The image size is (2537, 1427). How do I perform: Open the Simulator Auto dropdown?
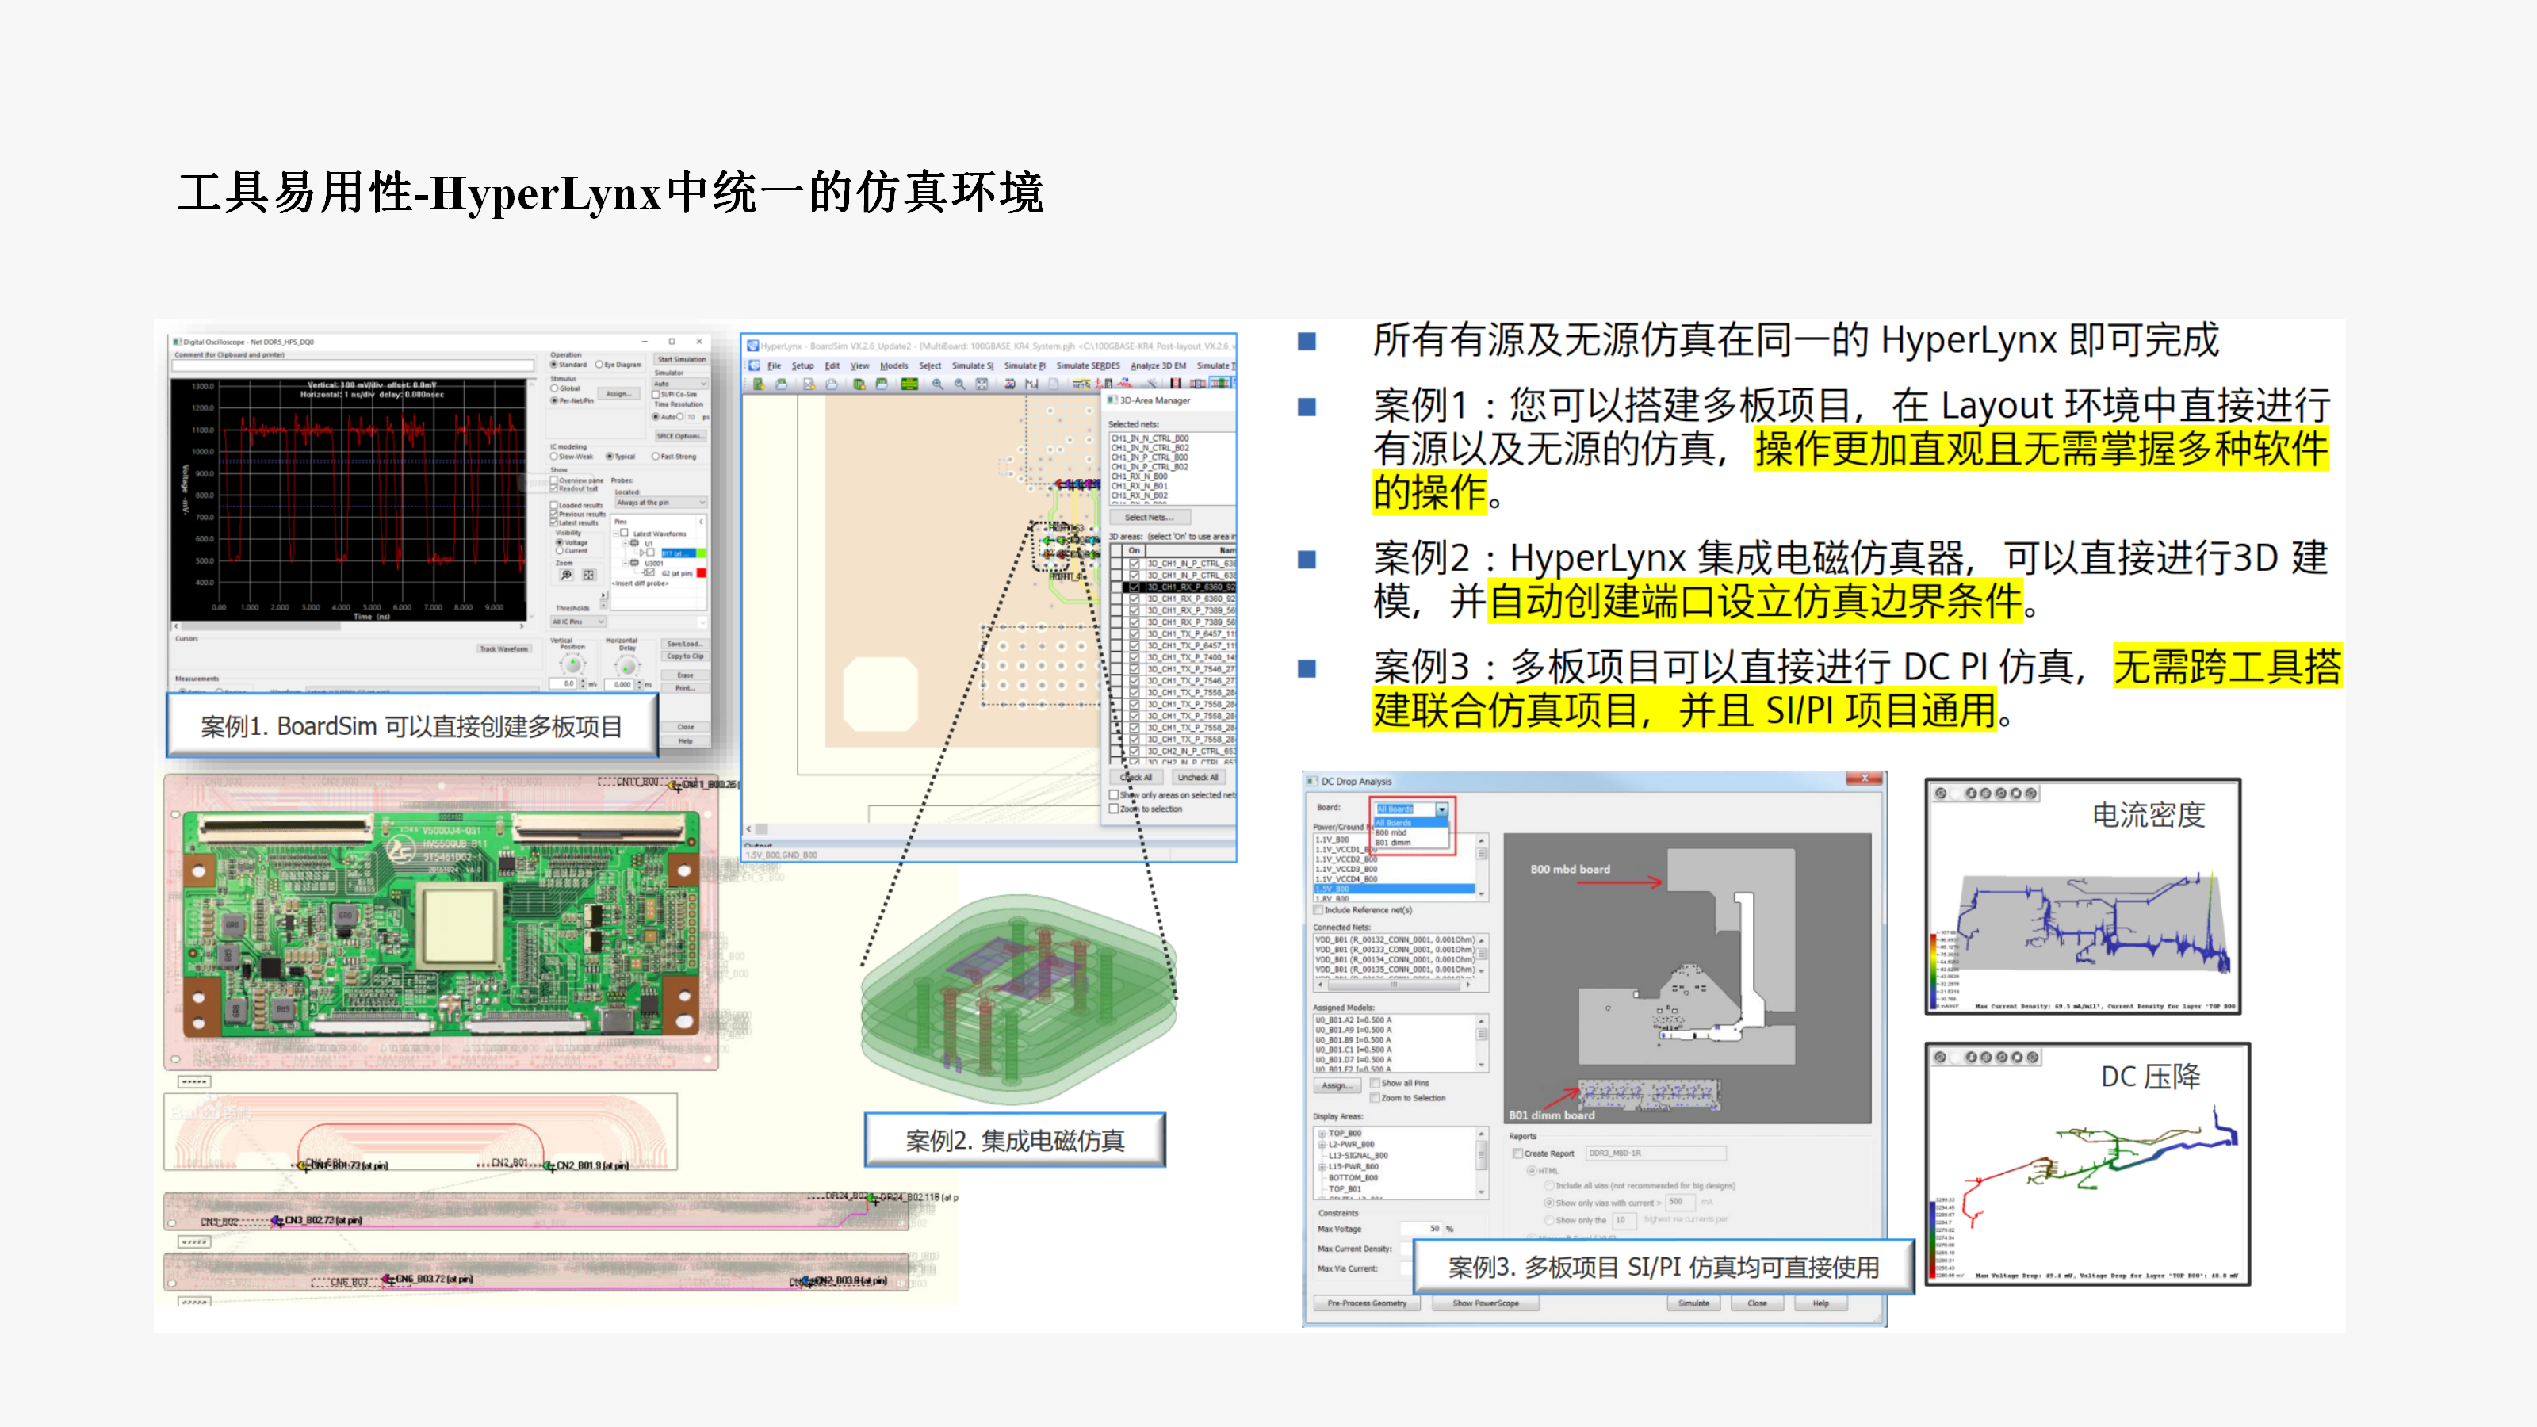click(680, 384)
